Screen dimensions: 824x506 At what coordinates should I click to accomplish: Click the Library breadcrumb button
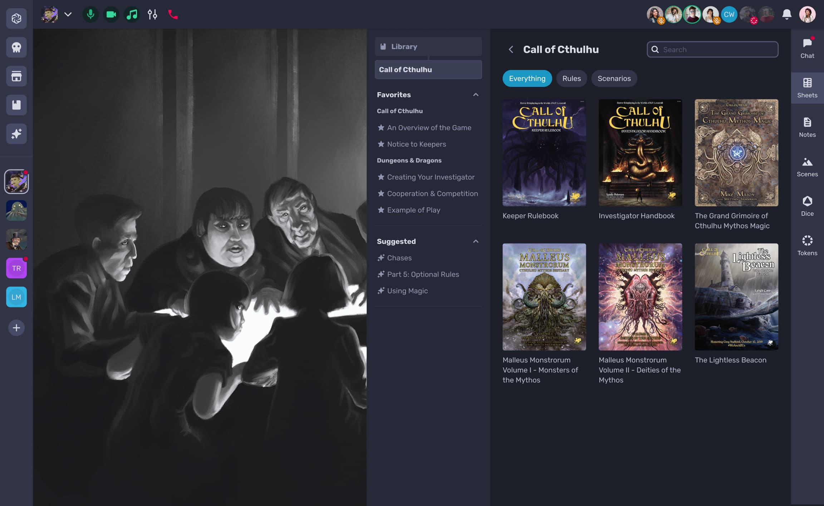coord(428,46)
